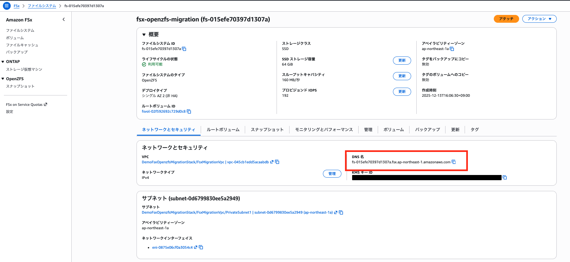The height and width of the screenshot is (262, 570).
Task: Switch to the バックアップ tab
Action: point(428,130)
